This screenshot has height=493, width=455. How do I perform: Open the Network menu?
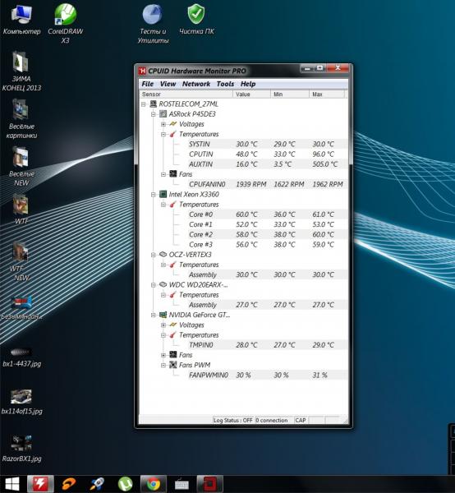[x=196, y=84]
